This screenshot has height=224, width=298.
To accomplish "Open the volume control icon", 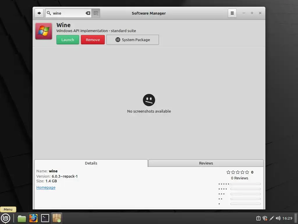I will pos(278,218).
